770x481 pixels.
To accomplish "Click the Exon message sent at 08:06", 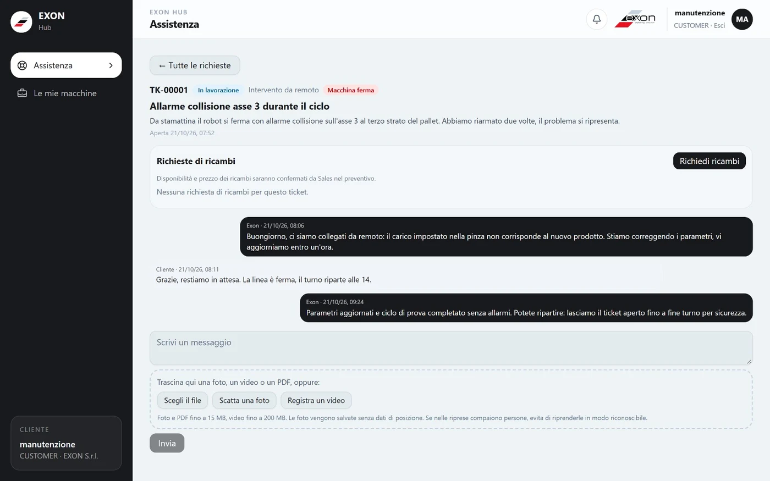I will tap(496, 237).
